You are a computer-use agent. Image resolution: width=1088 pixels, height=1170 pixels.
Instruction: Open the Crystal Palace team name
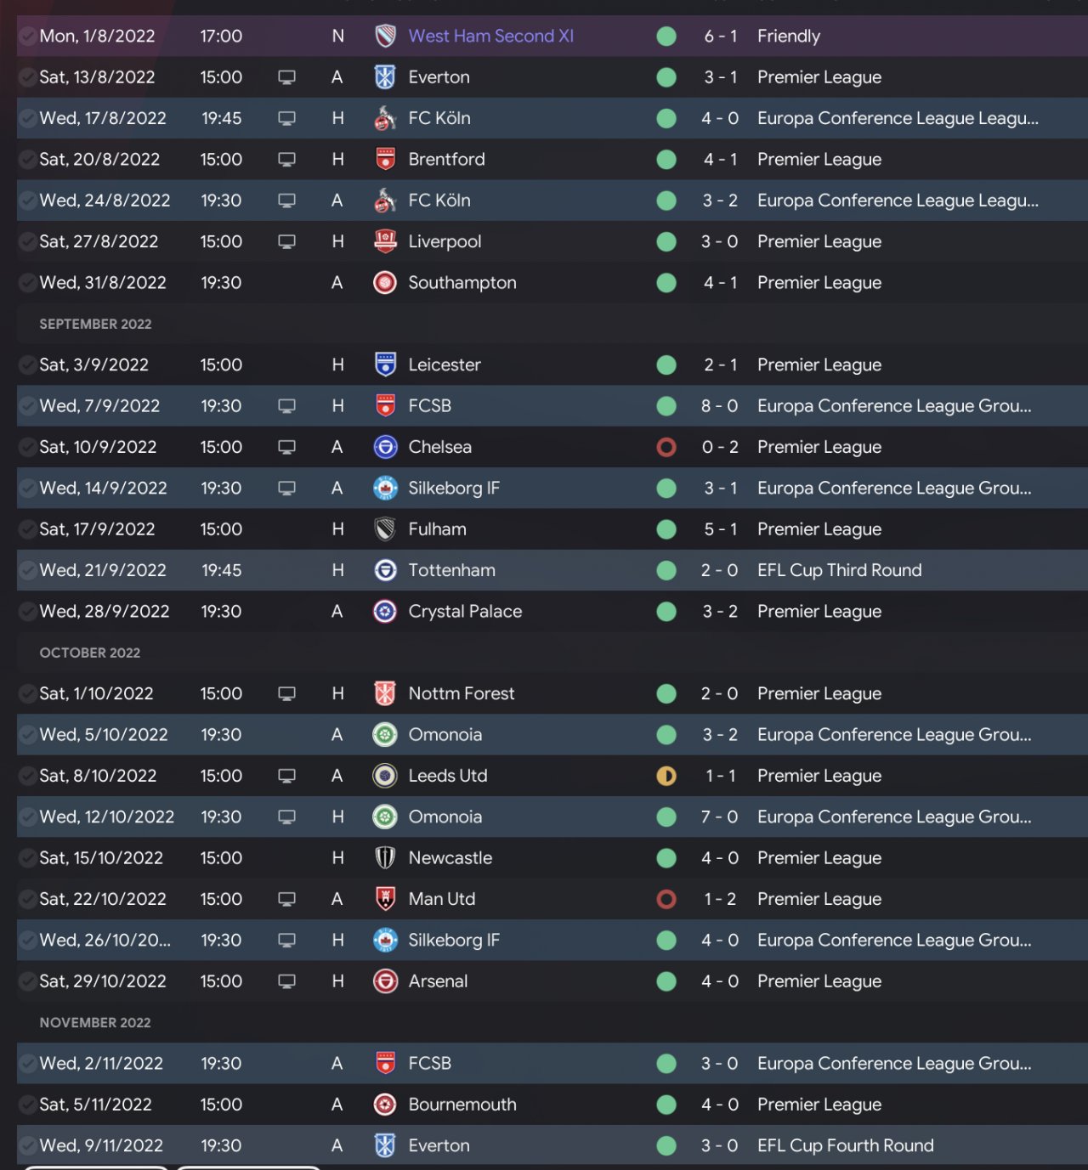tap(465, 612)
